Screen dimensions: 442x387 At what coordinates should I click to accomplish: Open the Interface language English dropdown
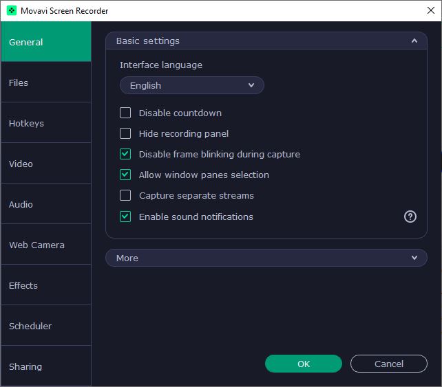(x=192, y=85)
